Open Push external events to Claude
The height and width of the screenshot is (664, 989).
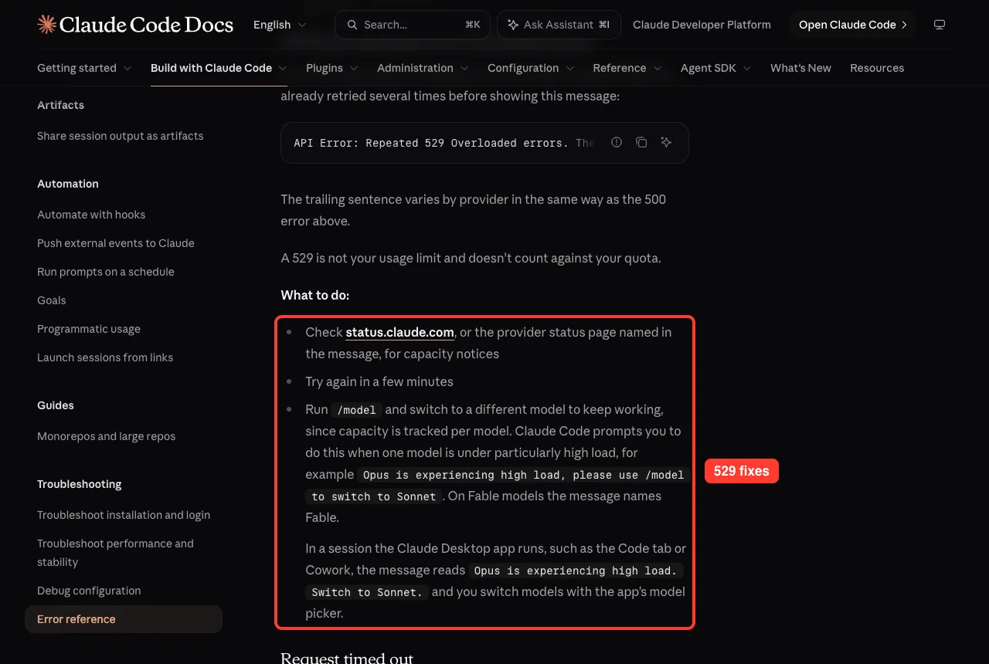116,243
